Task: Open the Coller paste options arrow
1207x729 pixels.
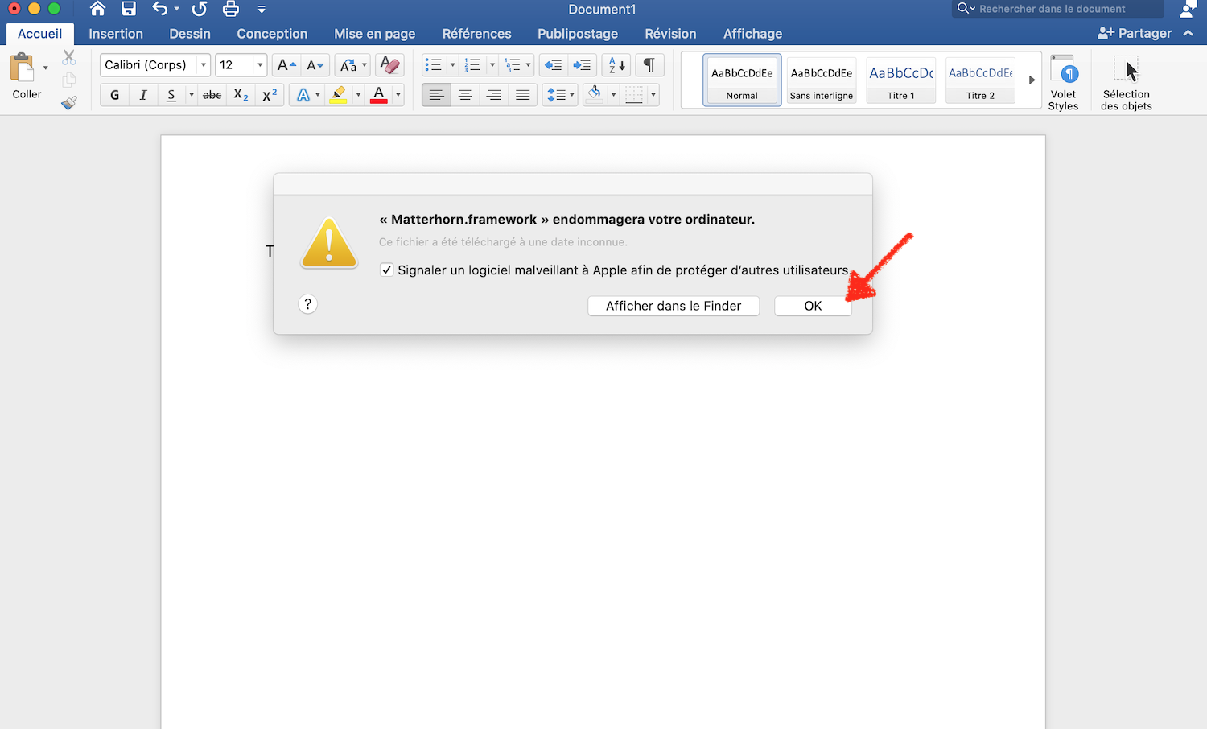Action: (x=45, y=68)
